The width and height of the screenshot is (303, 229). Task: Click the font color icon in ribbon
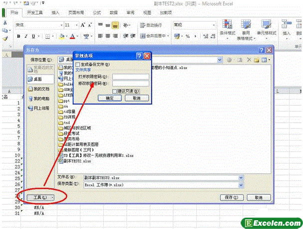tap(72, 36)
